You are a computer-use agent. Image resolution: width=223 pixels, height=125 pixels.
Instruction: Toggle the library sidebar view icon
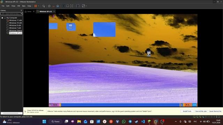coord(63,6)
